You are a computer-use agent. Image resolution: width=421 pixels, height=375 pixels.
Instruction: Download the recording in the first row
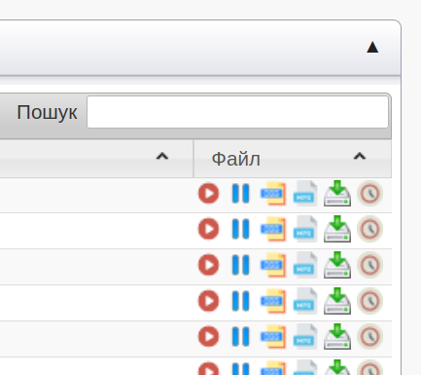pyautogui.click(x=337, y=194)
